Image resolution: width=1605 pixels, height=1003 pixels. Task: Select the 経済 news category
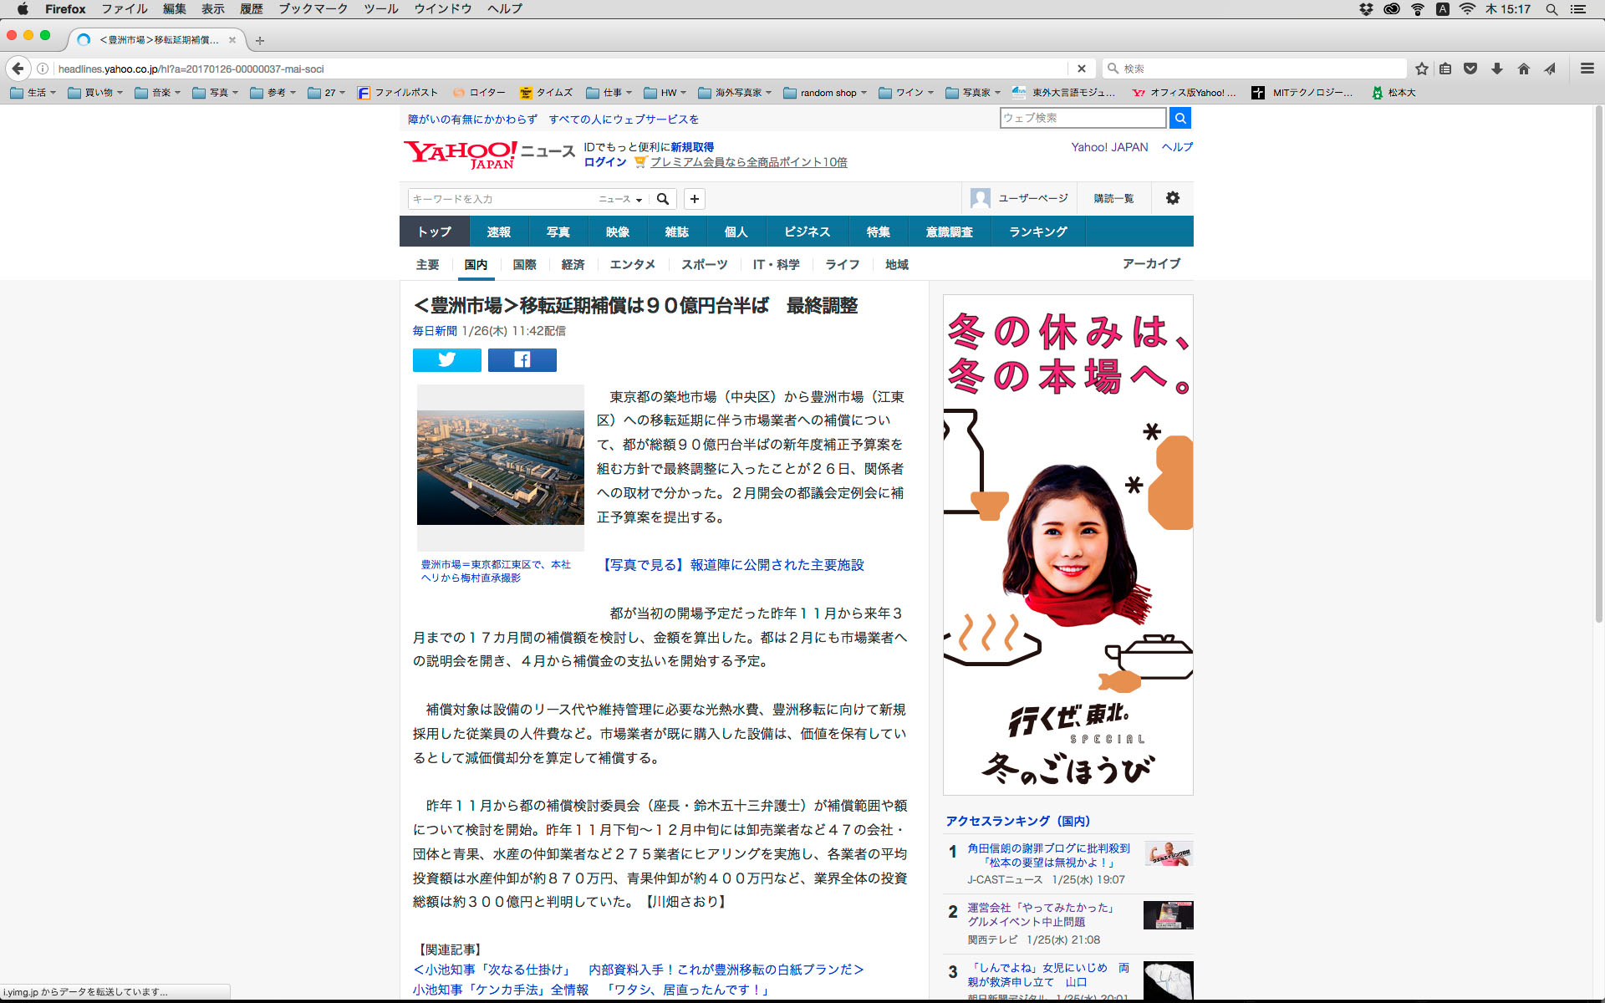(x=573, y=264)
